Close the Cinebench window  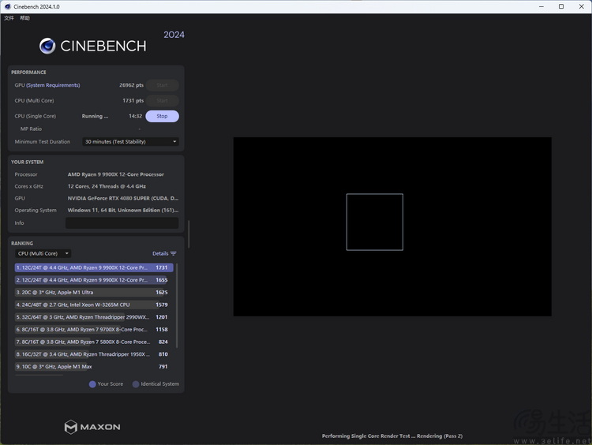582,6
